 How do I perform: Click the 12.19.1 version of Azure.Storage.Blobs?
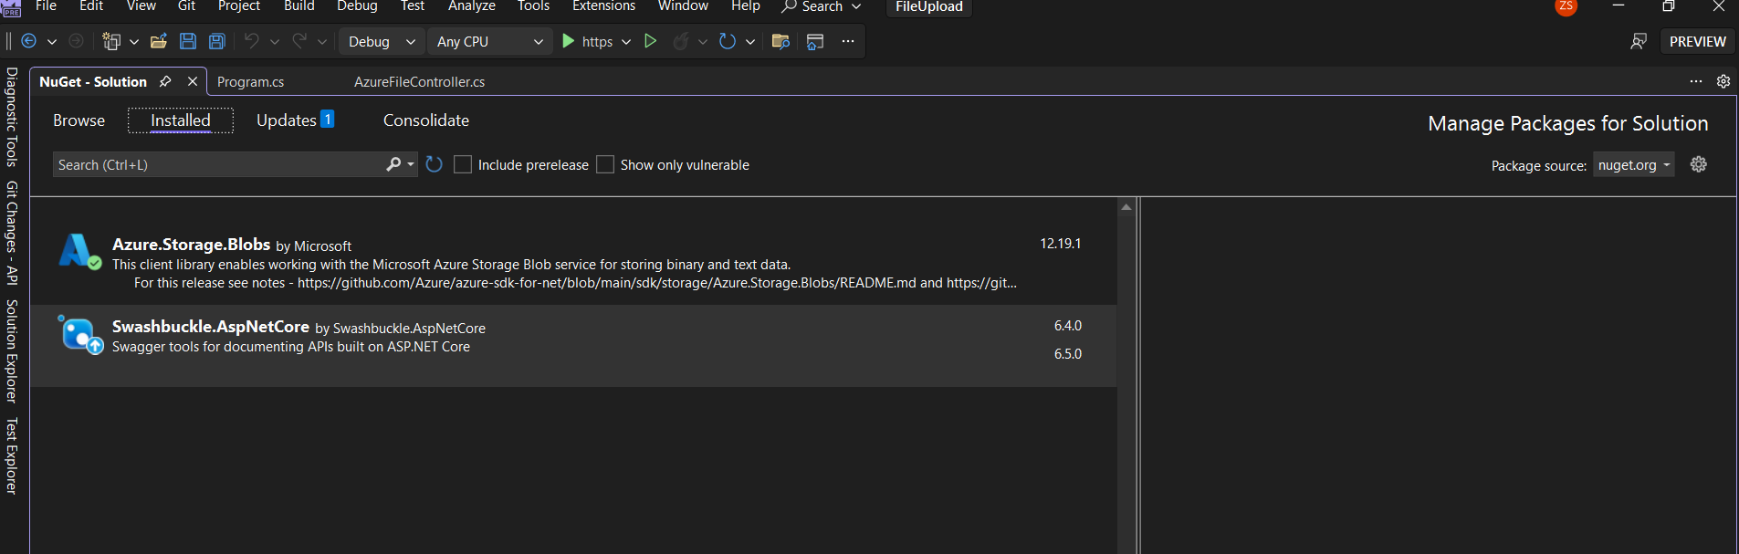click(x=1060, y=244)
